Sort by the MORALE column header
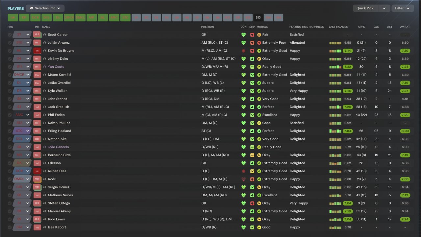 262,27
